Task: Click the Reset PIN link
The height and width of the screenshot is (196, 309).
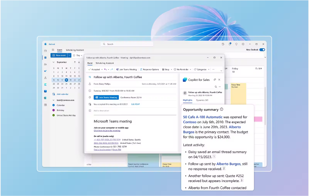Action: tap(117, 150)
